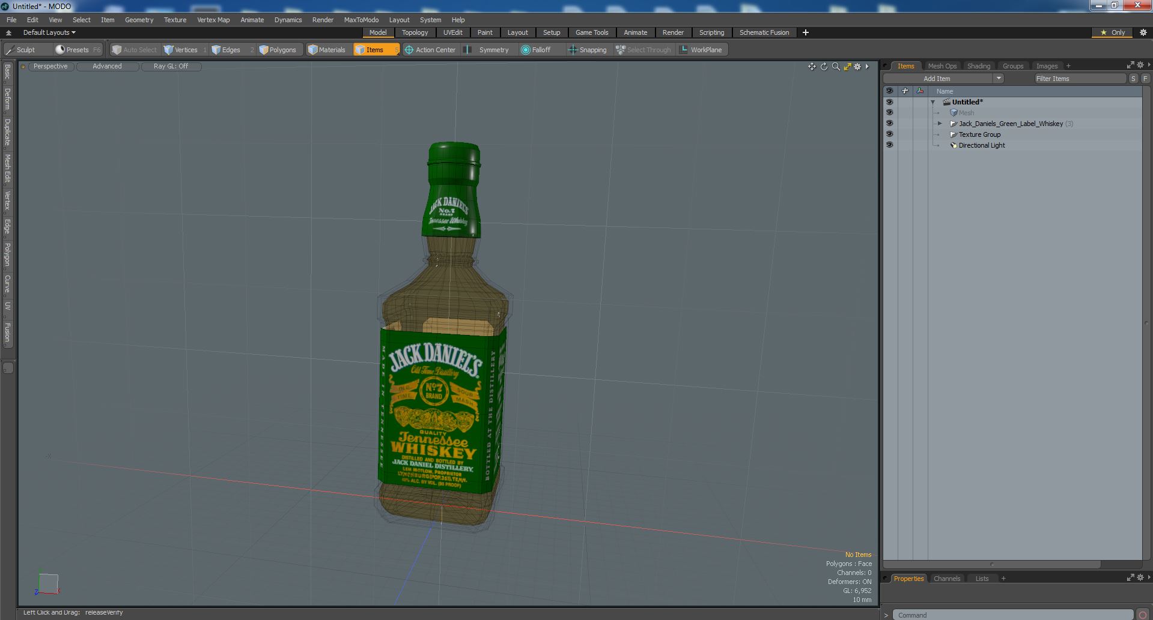Open the layout settings gear beside Only
The width and height of the screenshot is (1153, 620).
(1143, 32)
